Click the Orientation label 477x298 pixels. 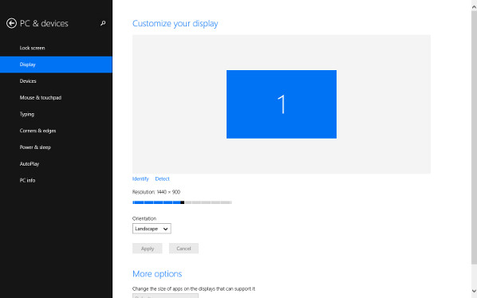point(144,218)
